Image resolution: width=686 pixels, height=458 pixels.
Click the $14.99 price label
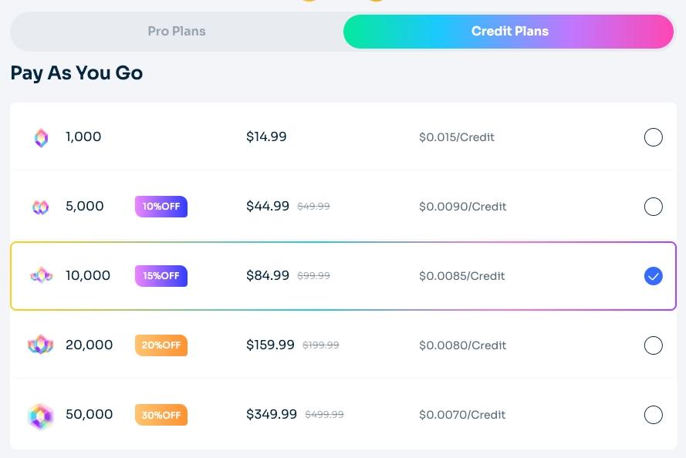coord(266,136)
